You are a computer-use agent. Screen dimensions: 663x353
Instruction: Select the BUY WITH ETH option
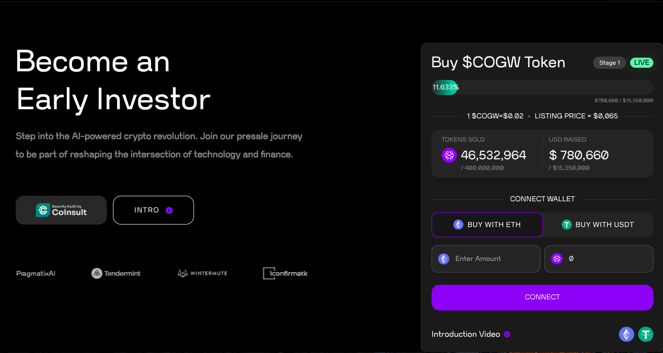coord(487,225)
